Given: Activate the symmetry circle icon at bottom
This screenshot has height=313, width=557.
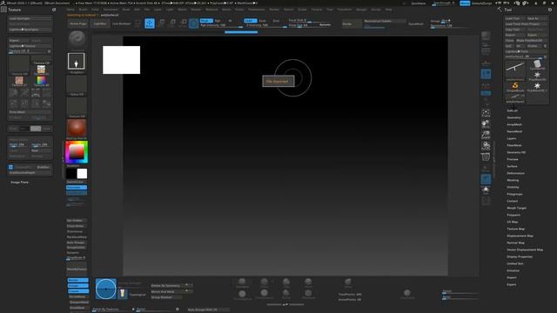Looking at the screenshot, I should (106, 289).
